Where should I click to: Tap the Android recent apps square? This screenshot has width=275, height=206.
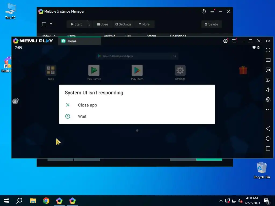click(x=268, y=149)
